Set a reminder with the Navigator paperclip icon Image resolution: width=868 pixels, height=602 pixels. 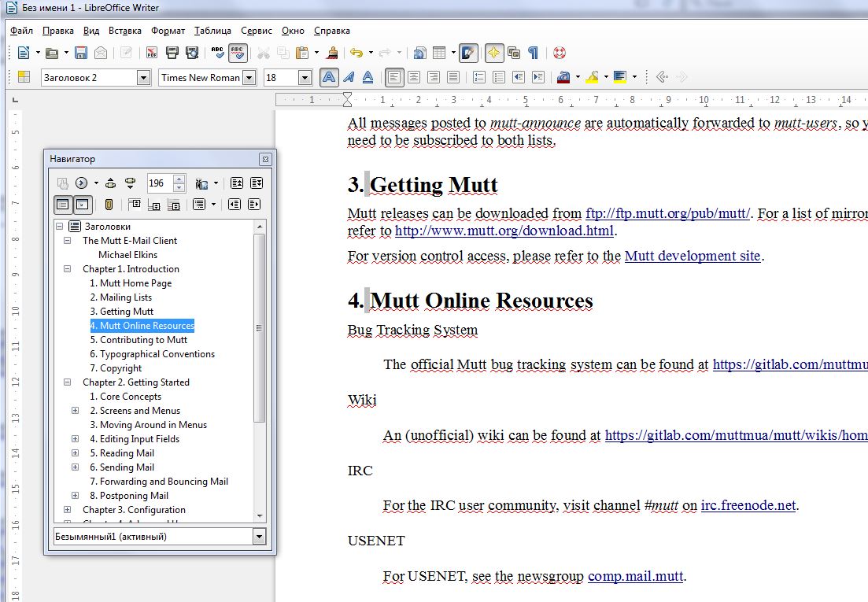point(109,205)
